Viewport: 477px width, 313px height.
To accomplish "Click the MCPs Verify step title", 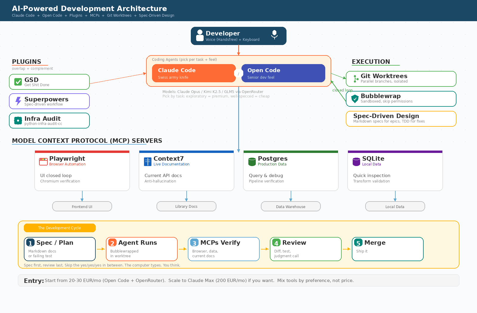I will pyautogui.click(x=220, y=243).
